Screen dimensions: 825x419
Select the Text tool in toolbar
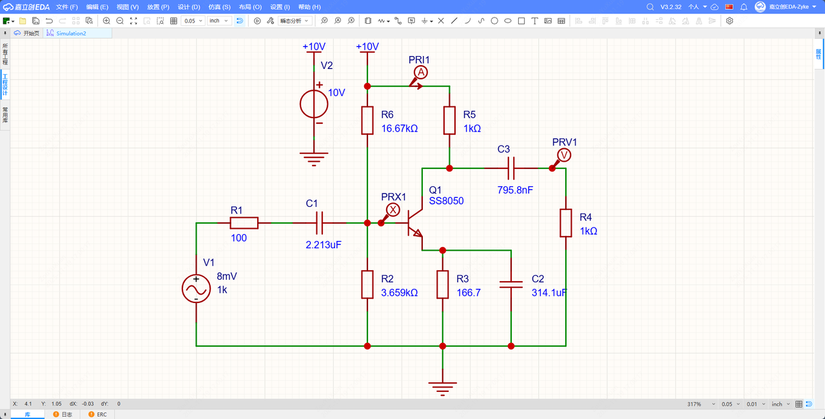pyautogui.click(x=534, y=21)
